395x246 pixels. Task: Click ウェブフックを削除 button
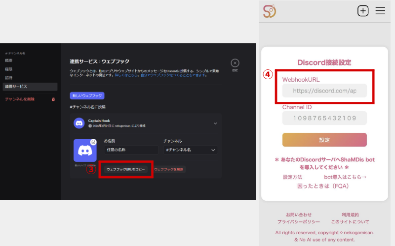coord(168,169)
